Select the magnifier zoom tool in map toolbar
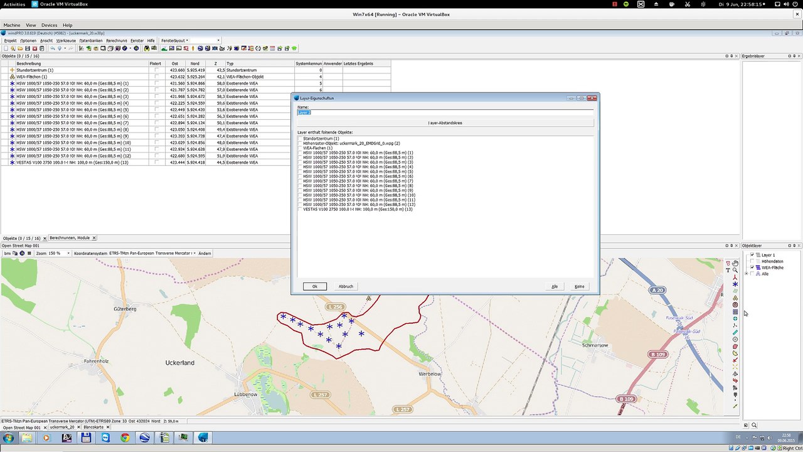Image resolution: width=803 pixels, height=452 pixels. [735, 270]
